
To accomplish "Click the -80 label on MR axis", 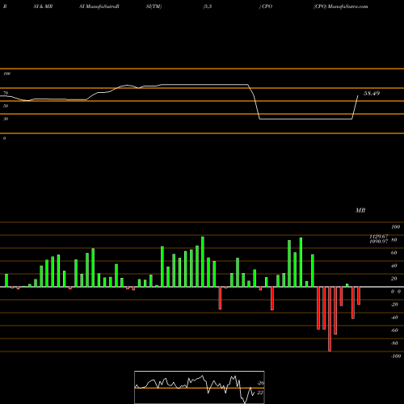I will [x=394, y=343].
